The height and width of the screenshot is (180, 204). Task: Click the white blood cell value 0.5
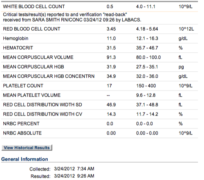pyautogui.click(x=110, y=7)
